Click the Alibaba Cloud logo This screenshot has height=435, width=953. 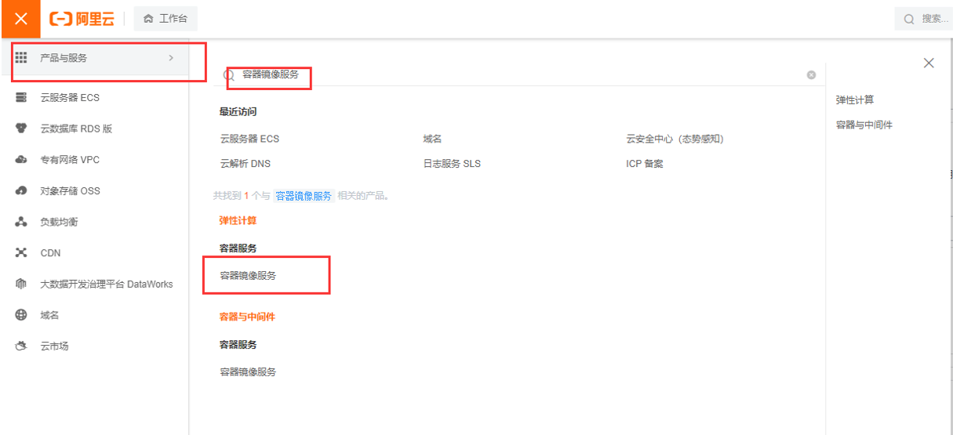[82, 19]
